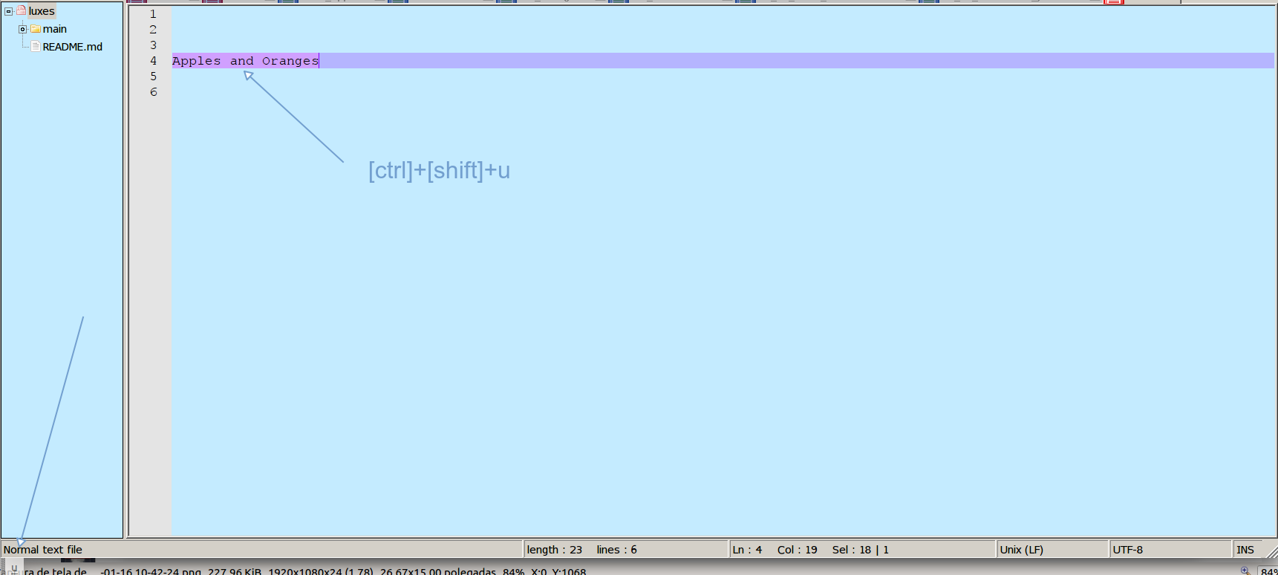The width and height of the screenshot is (1278, 575).
Task: Expand the main folder node
Action: (23, 30)
